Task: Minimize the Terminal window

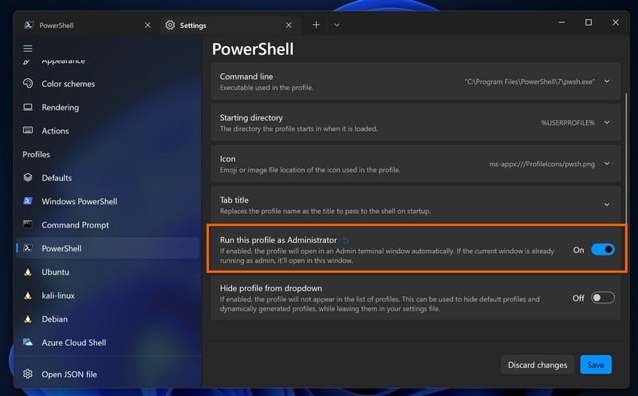Action: coord(561,22)
